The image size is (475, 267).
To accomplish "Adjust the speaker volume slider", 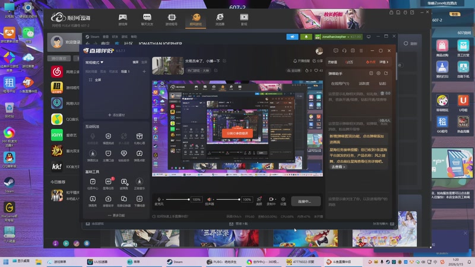I will click(228, 199).
